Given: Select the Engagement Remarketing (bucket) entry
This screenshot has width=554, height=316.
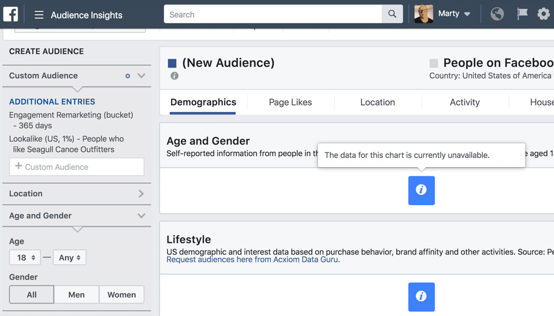Looking at the screenshot, I should click(71, 120).
